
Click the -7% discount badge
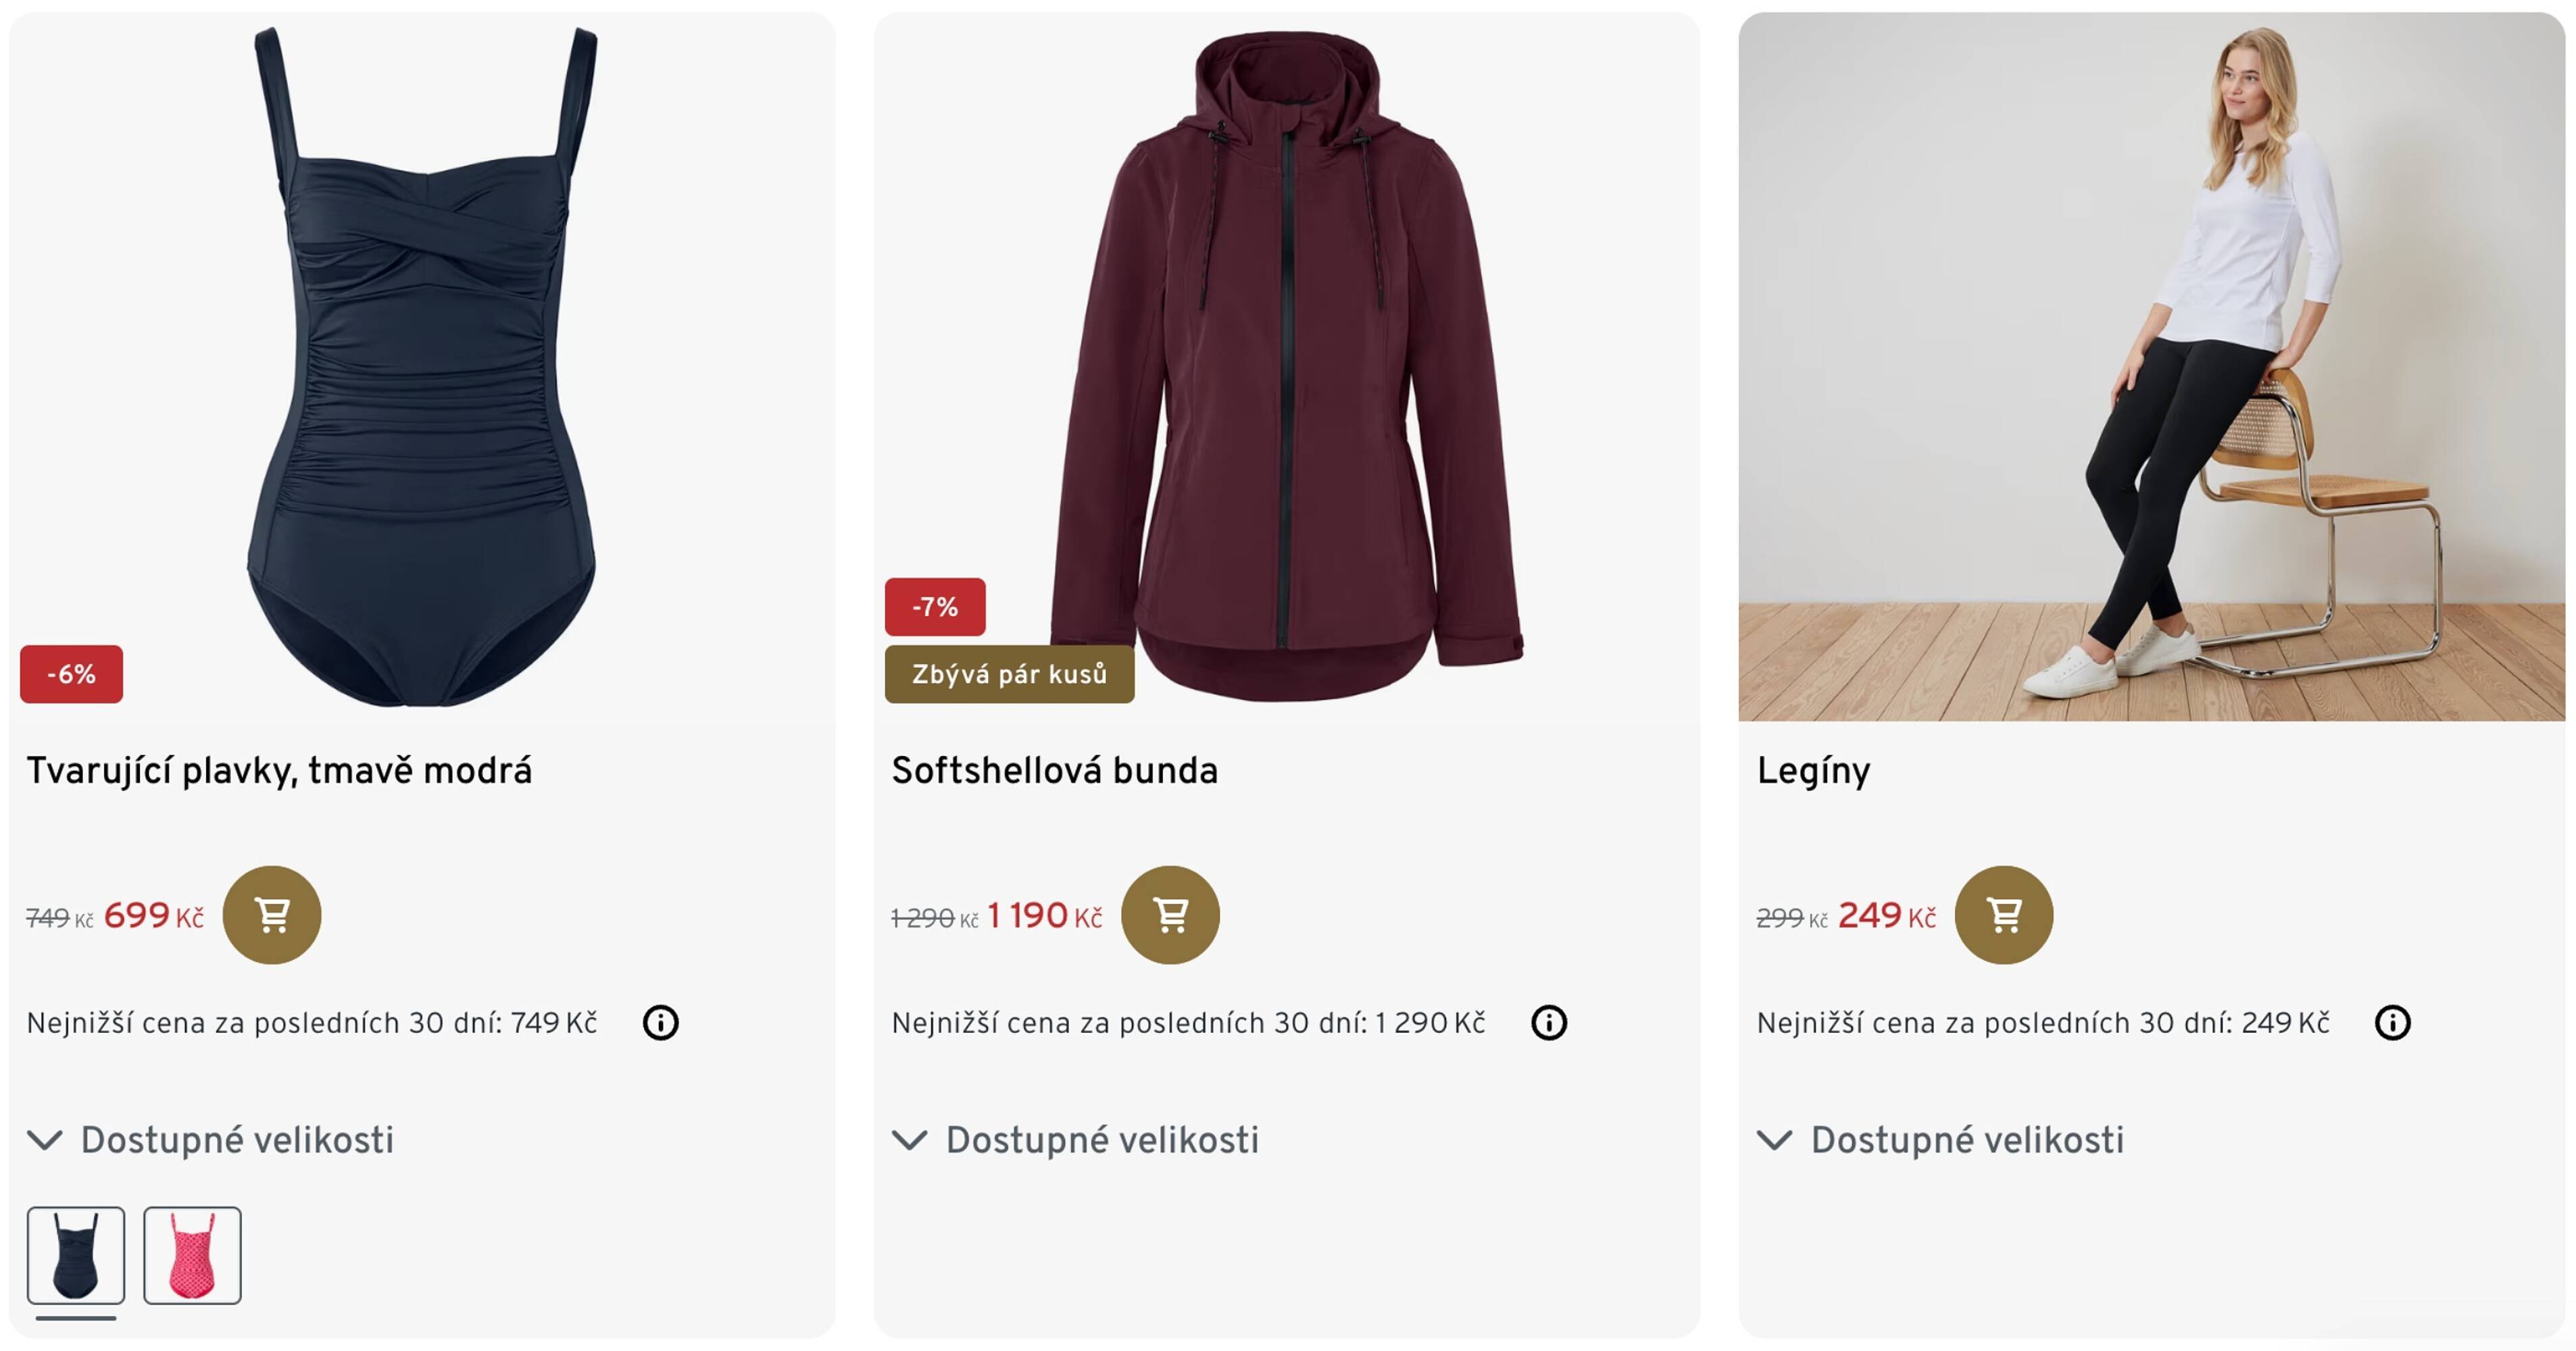(x=934, y=607)
